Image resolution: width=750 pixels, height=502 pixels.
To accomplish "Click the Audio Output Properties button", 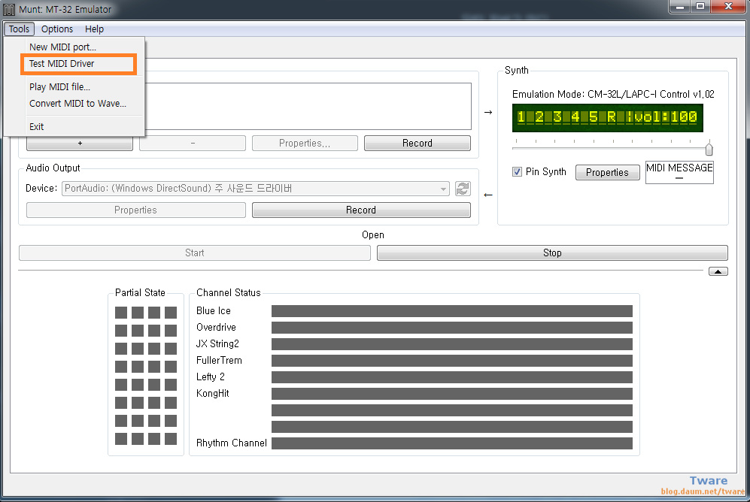I will tap(136, 210).
